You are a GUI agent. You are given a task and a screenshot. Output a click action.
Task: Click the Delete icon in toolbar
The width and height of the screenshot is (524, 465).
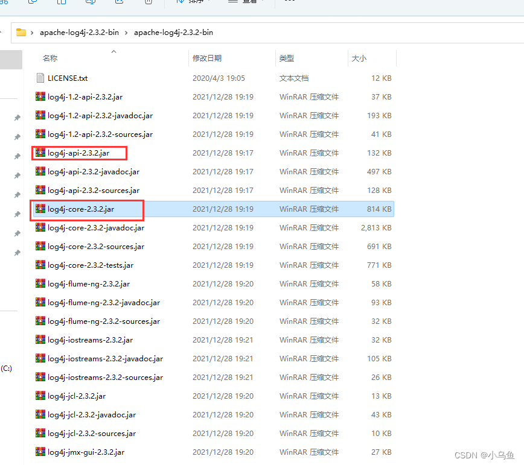(149, 3)
